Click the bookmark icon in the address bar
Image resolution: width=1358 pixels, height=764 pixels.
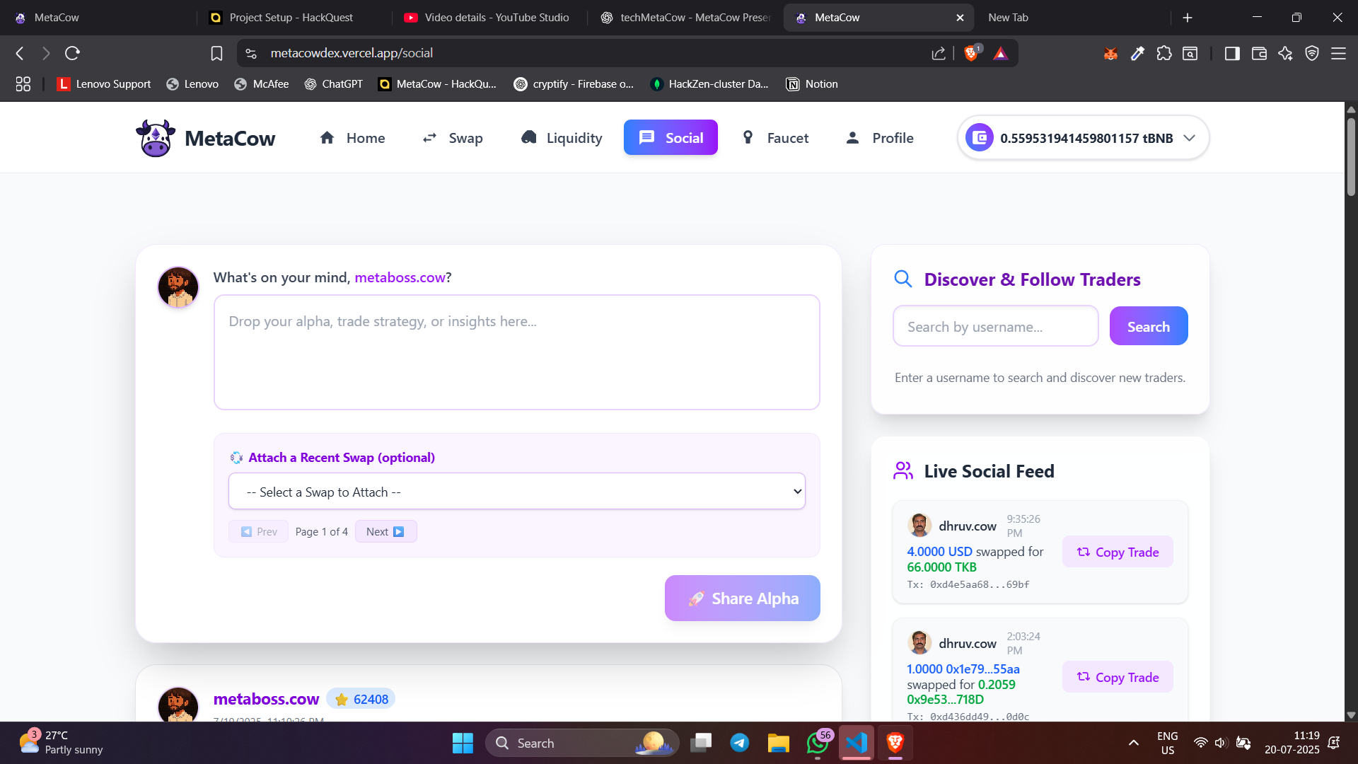pos(216,53)
